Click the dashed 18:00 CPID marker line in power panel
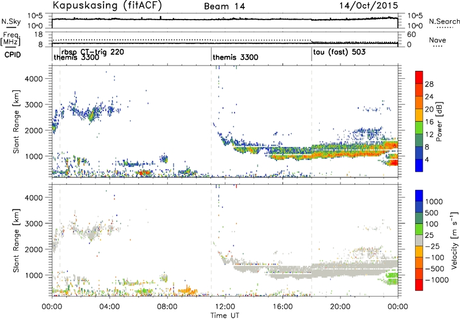Viewport: 460px width, 319px height. click(312, 121)
